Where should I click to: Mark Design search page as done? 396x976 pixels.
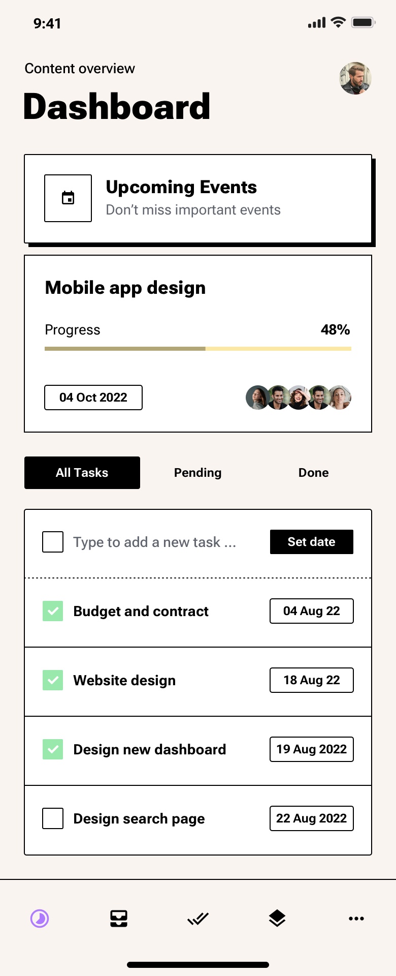tap(53, 818)
